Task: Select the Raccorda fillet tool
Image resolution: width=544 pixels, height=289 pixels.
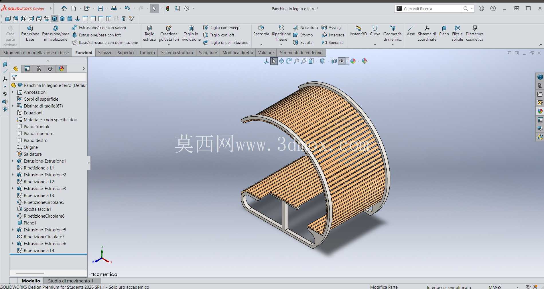Action: pyautogui.click(x=261, y=31)
